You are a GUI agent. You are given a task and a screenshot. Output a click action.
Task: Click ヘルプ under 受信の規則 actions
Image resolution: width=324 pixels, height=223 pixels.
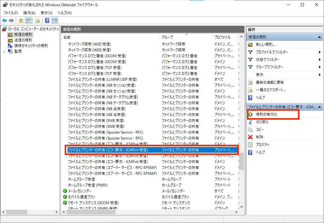[x=260, y=97]
